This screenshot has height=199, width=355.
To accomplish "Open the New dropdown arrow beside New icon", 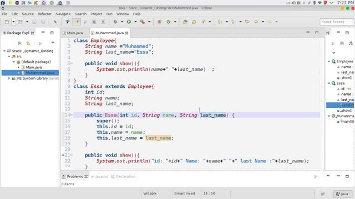I will point(13,22).
